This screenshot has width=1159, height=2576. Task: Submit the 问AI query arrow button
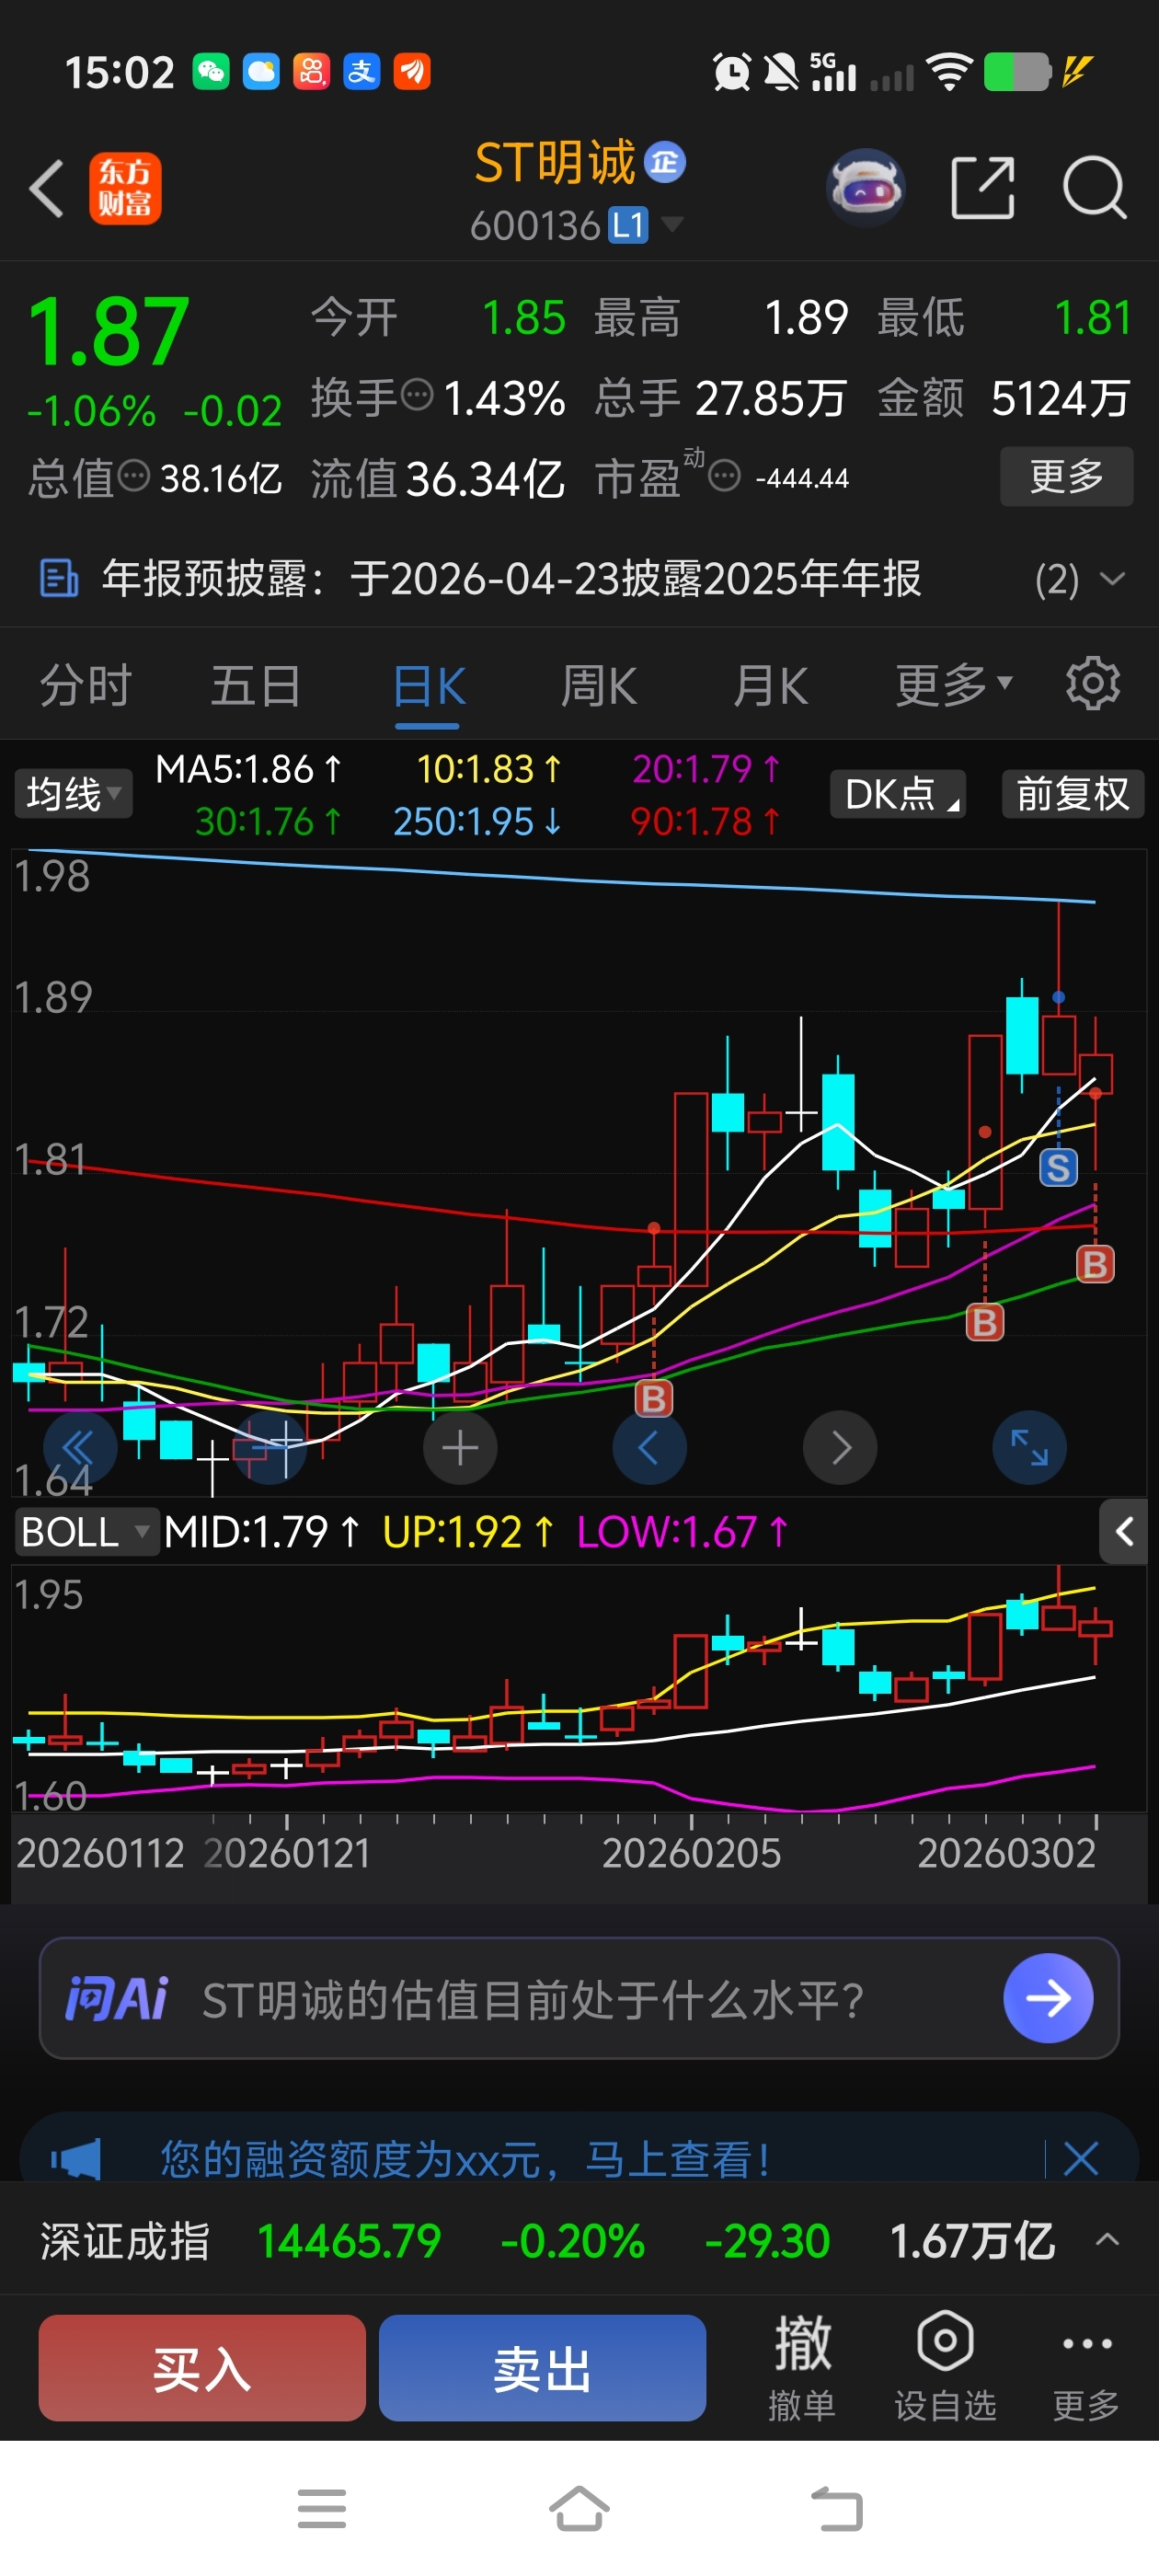1048,1998
